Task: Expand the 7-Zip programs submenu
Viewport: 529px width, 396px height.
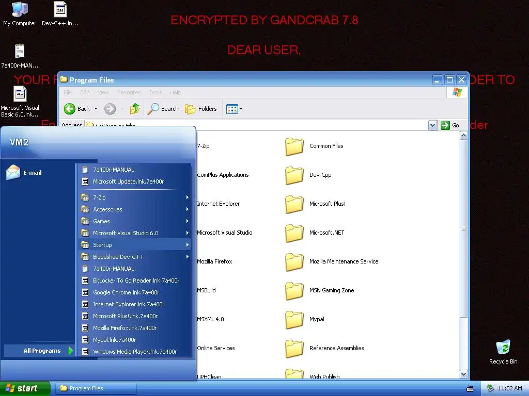Action: click(134, 197)
